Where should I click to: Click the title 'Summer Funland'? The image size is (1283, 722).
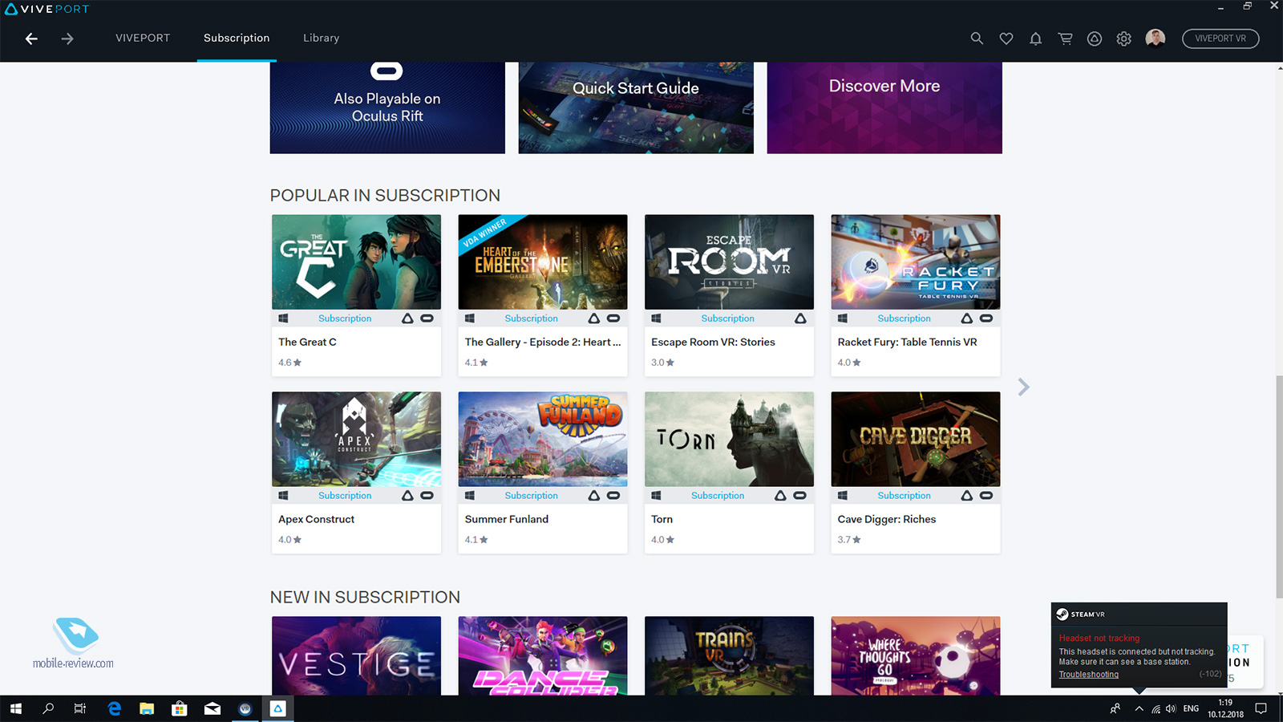point(507,519)
